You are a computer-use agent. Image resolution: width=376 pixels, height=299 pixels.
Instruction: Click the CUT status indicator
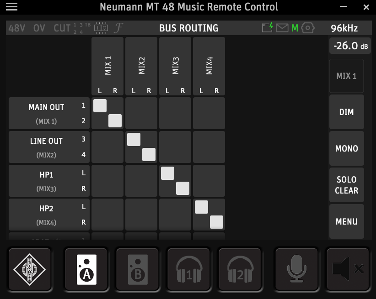click(62, 28)
